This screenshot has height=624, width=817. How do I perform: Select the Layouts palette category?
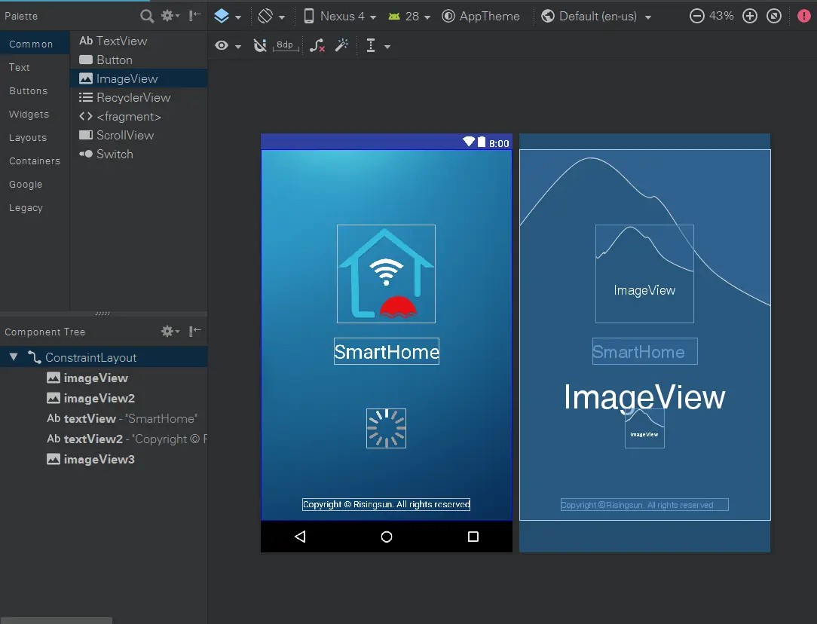35,137
